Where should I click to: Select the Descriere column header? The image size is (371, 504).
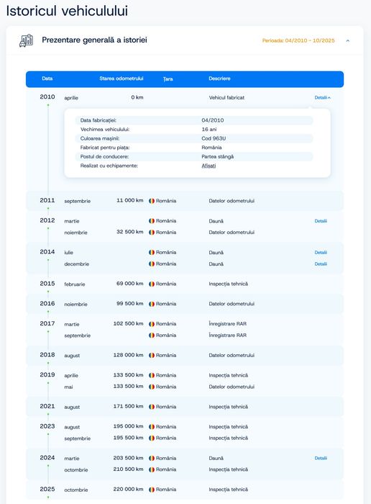pos(219,78)
